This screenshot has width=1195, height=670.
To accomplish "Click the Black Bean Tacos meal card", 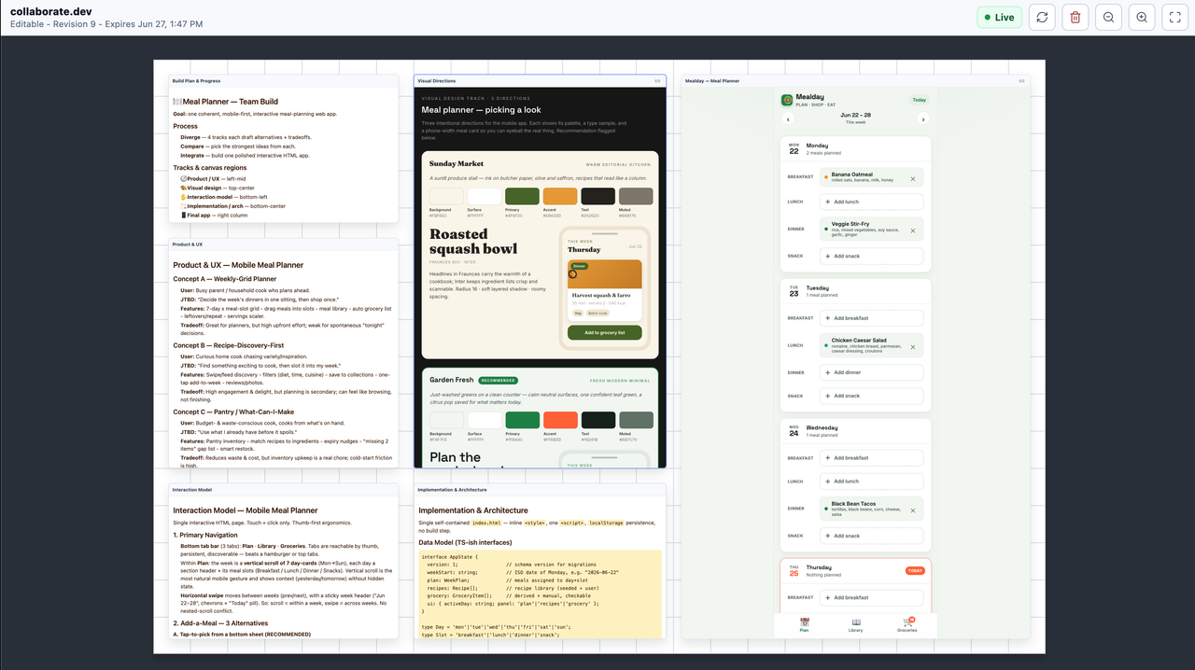I will click(x=872, y=509).
